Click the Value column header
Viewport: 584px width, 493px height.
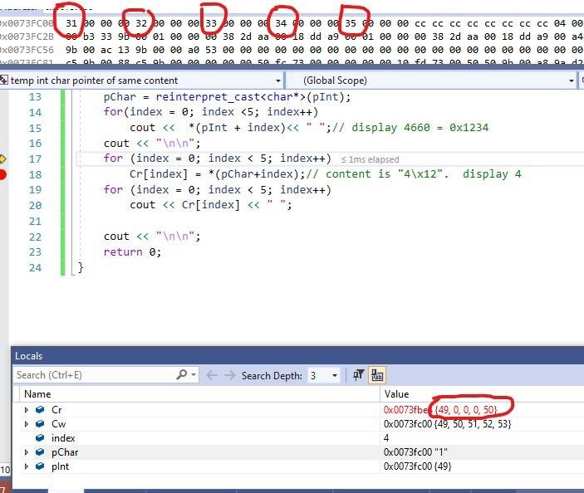pyautogui.click(x=396, y=394)
